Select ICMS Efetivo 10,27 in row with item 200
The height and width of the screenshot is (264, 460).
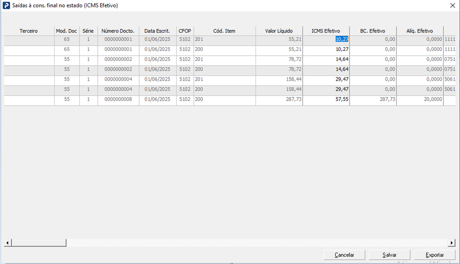point(326,49)
